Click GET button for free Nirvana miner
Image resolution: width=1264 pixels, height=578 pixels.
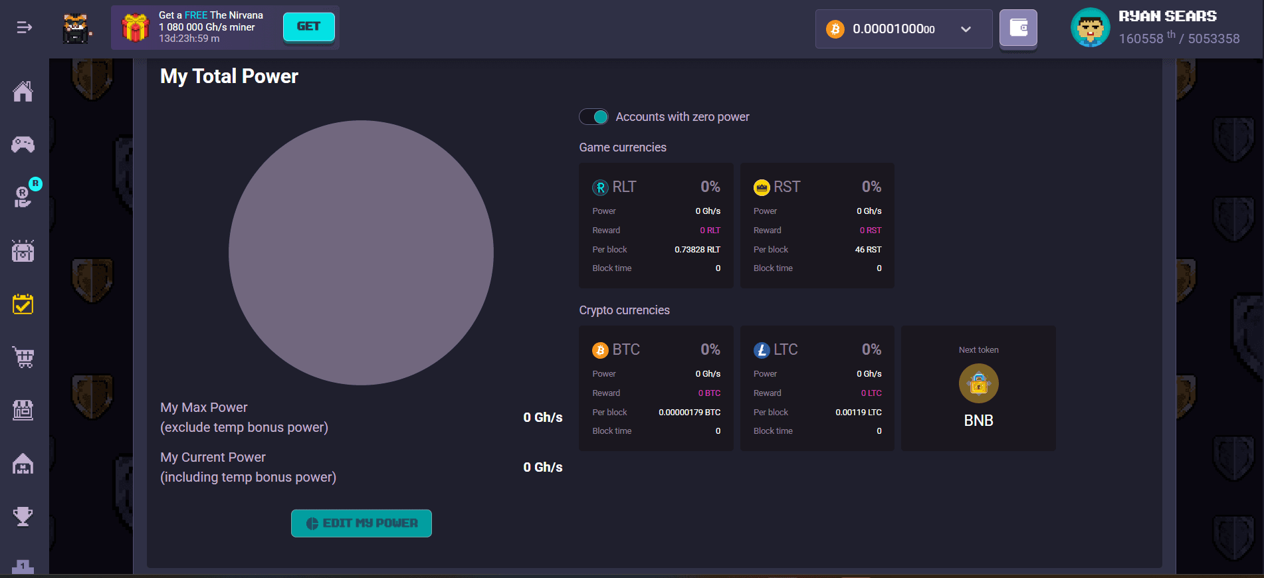308,27
